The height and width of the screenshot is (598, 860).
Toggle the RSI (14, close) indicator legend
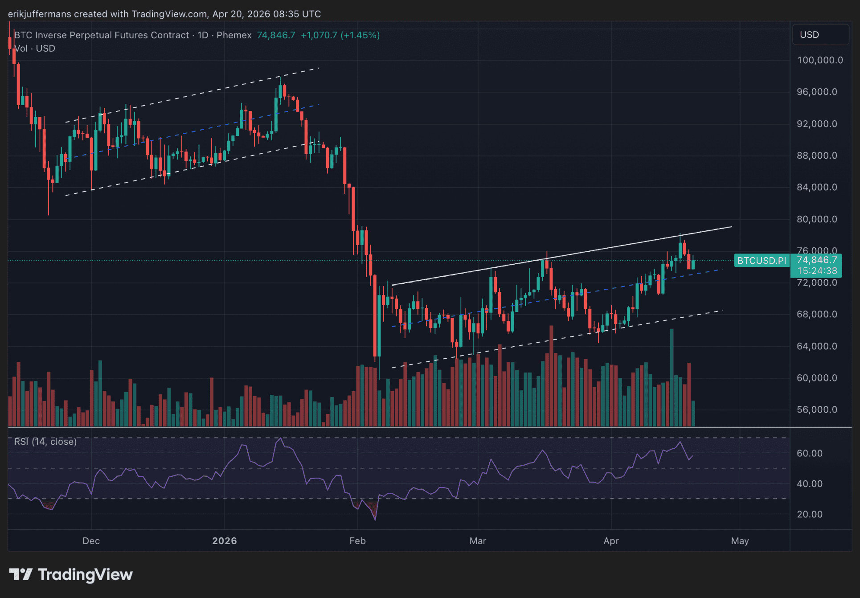[x=45, y=442]
